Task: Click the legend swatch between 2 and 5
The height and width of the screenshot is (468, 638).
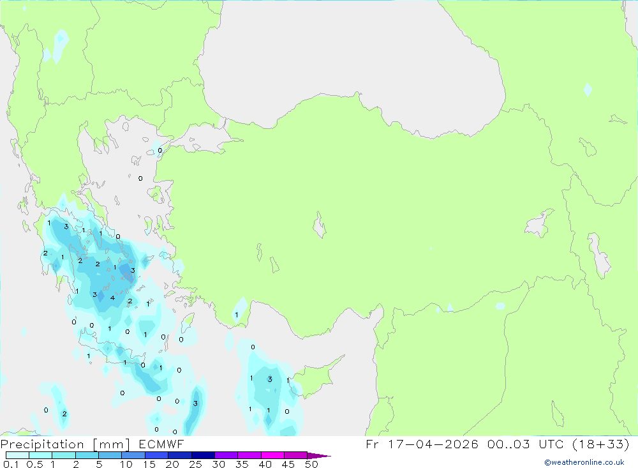Action: 87,455
